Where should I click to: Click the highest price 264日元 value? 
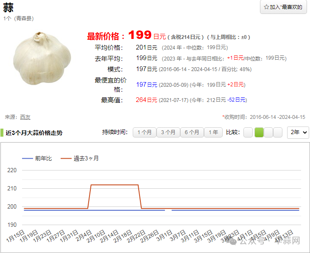[146, 100]
